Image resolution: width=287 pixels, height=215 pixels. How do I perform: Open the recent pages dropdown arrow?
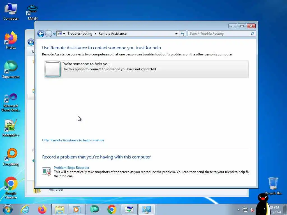coord(54,34)
